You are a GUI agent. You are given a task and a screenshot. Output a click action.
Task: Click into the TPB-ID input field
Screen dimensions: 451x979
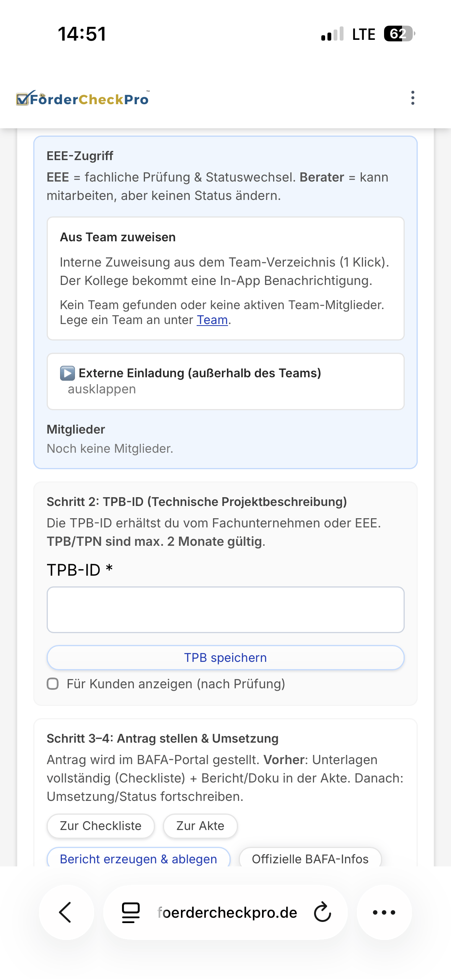(x=225, y=609)
